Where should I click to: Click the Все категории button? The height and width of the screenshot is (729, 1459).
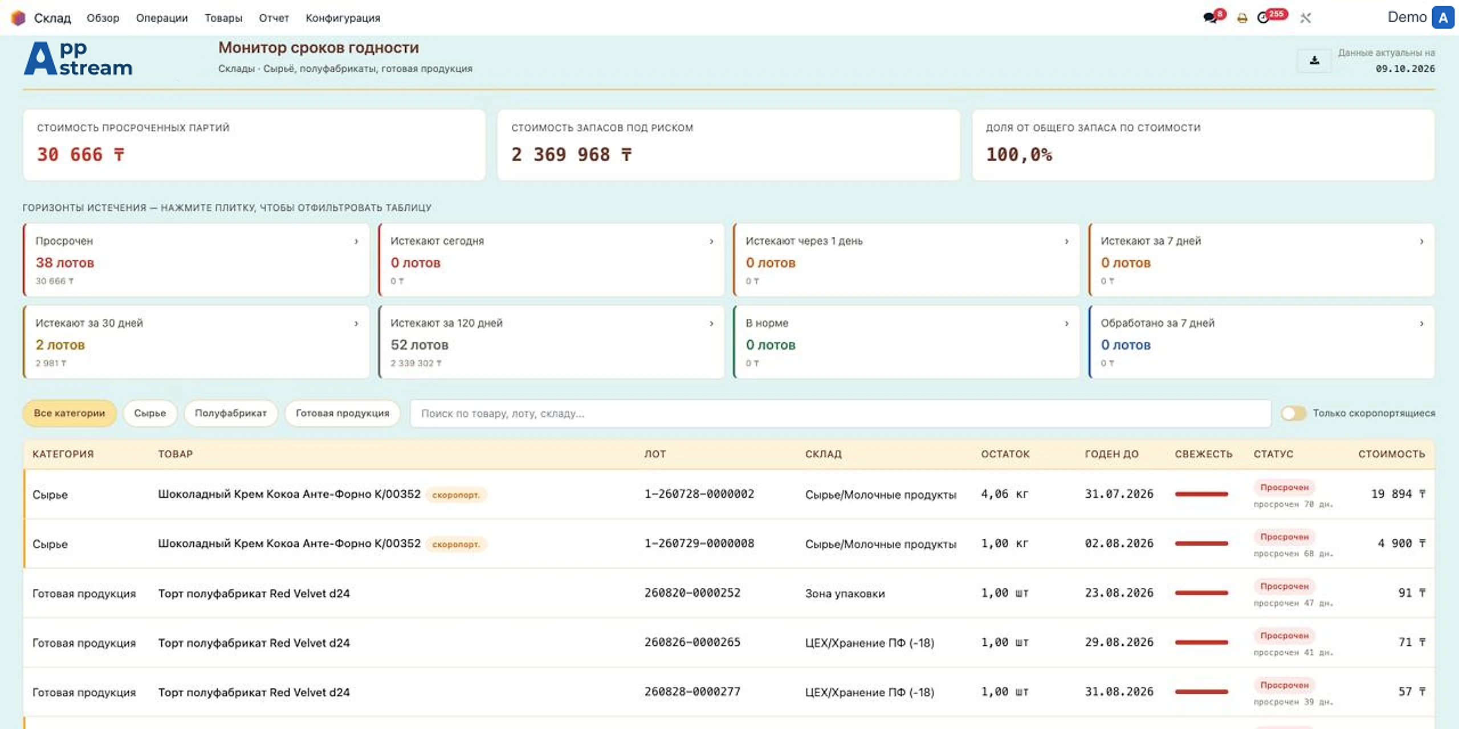tap(70, 413)
